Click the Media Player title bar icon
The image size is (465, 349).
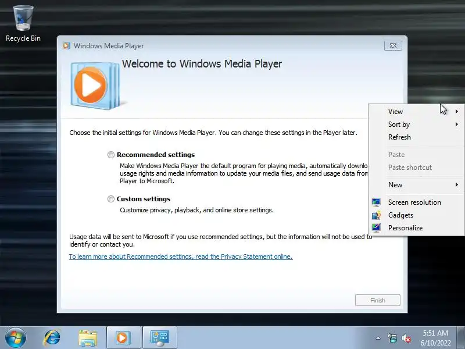pyautogui.click(x=67, y=46)
